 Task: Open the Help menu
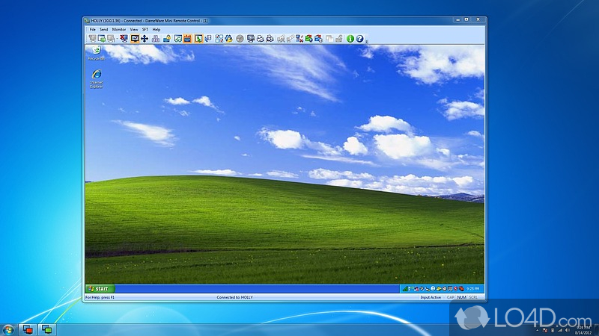156,29
